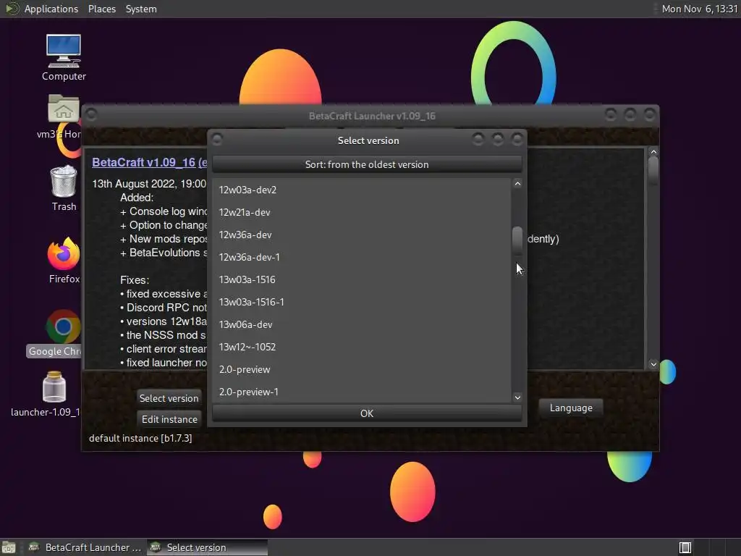Click the show desktop icon in the bottom panel
The image size is (741, 556).
9,547
